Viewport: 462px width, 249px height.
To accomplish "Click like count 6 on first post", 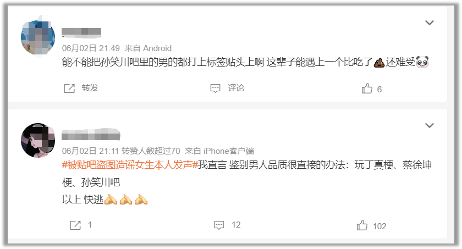I will pyautogui.click(x=380, y=90).
